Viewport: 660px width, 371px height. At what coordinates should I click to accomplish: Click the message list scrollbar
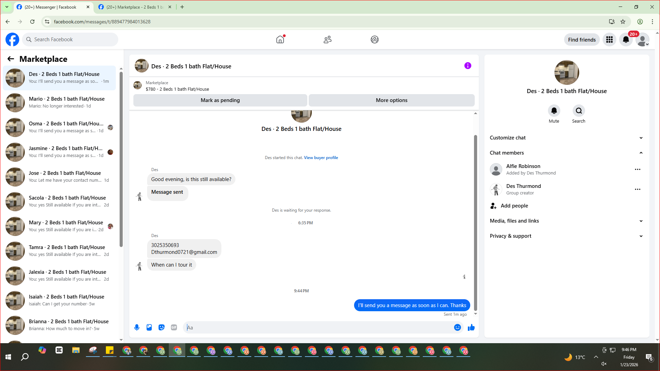click(475, 223)
